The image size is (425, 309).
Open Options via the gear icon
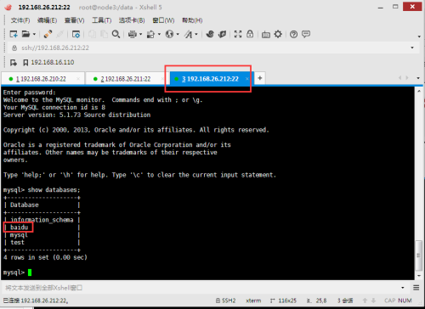click(x=278, y=34)
